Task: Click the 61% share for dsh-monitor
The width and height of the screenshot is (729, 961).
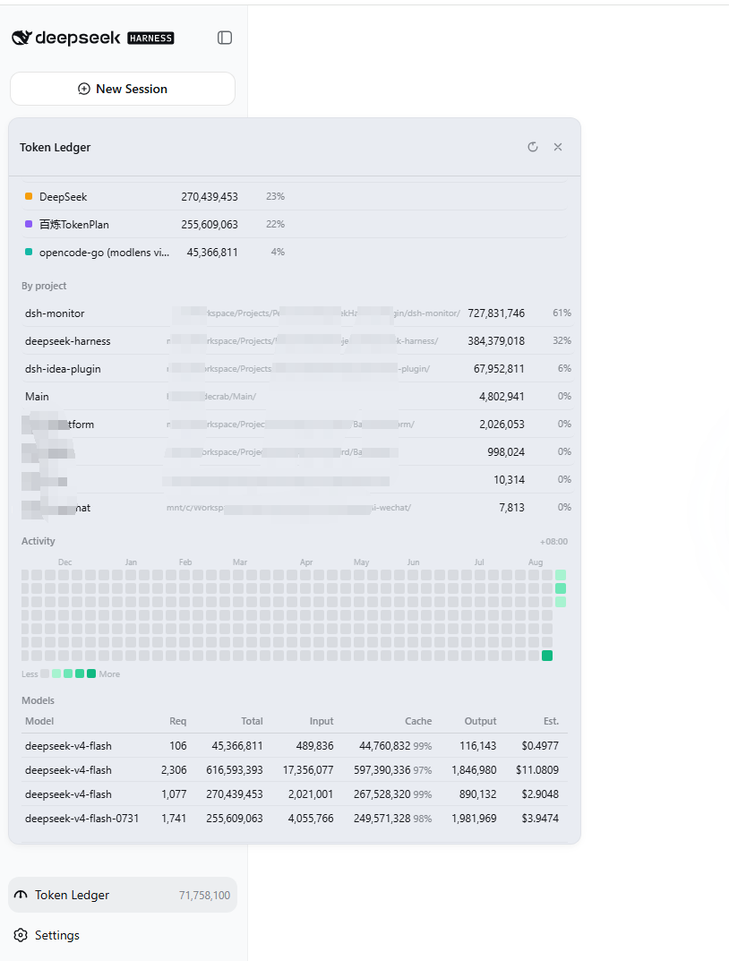Action: point(562,313)
